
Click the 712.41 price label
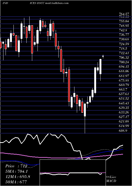(124, 53)
